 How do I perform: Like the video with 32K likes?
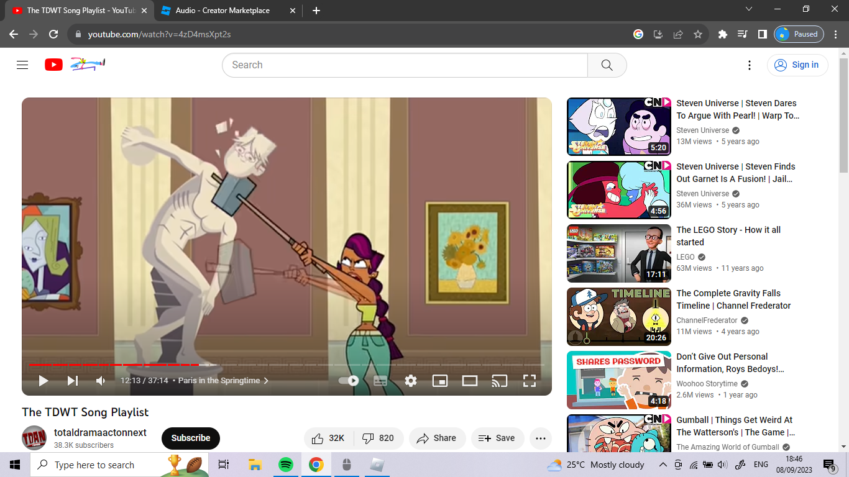[x=329, y=438]
